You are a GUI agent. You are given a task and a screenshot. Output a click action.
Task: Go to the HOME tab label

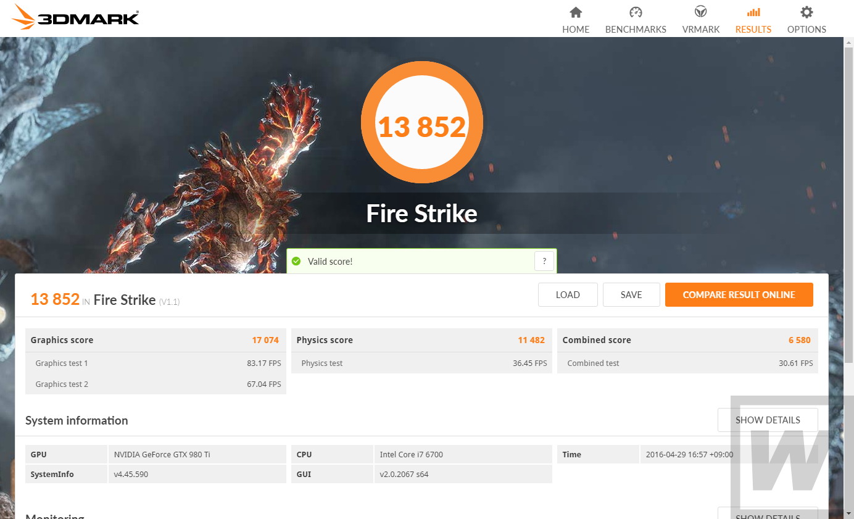pyautogui.click(x=576, y=30)
